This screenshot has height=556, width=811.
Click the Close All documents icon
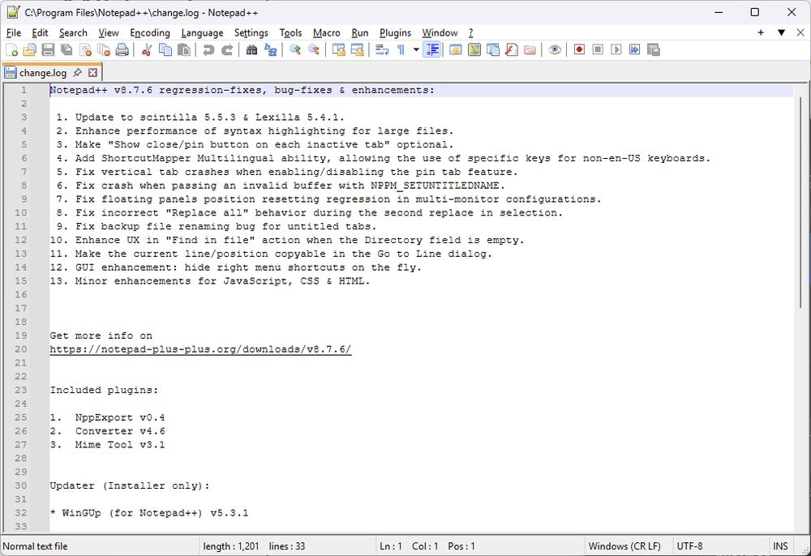104,49
